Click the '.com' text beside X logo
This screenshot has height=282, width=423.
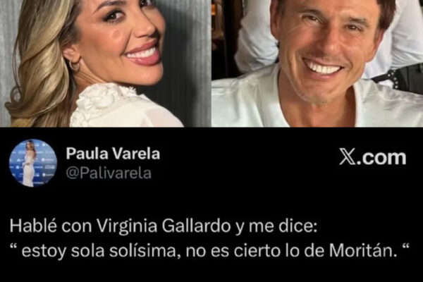pyautogui.click(x=381, y=158)
